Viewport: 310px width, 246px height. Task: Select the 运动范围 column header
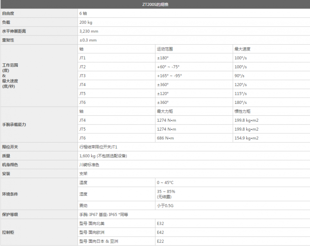(x=165, y=49)
